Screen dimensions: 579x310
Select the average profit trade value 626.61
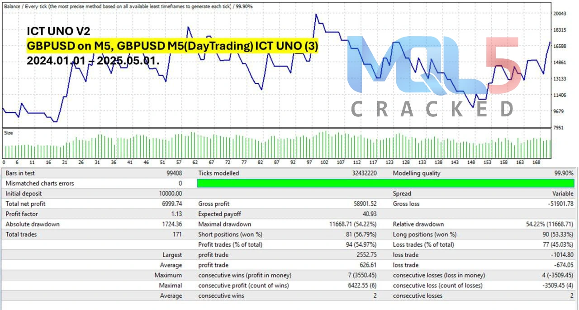368,265
